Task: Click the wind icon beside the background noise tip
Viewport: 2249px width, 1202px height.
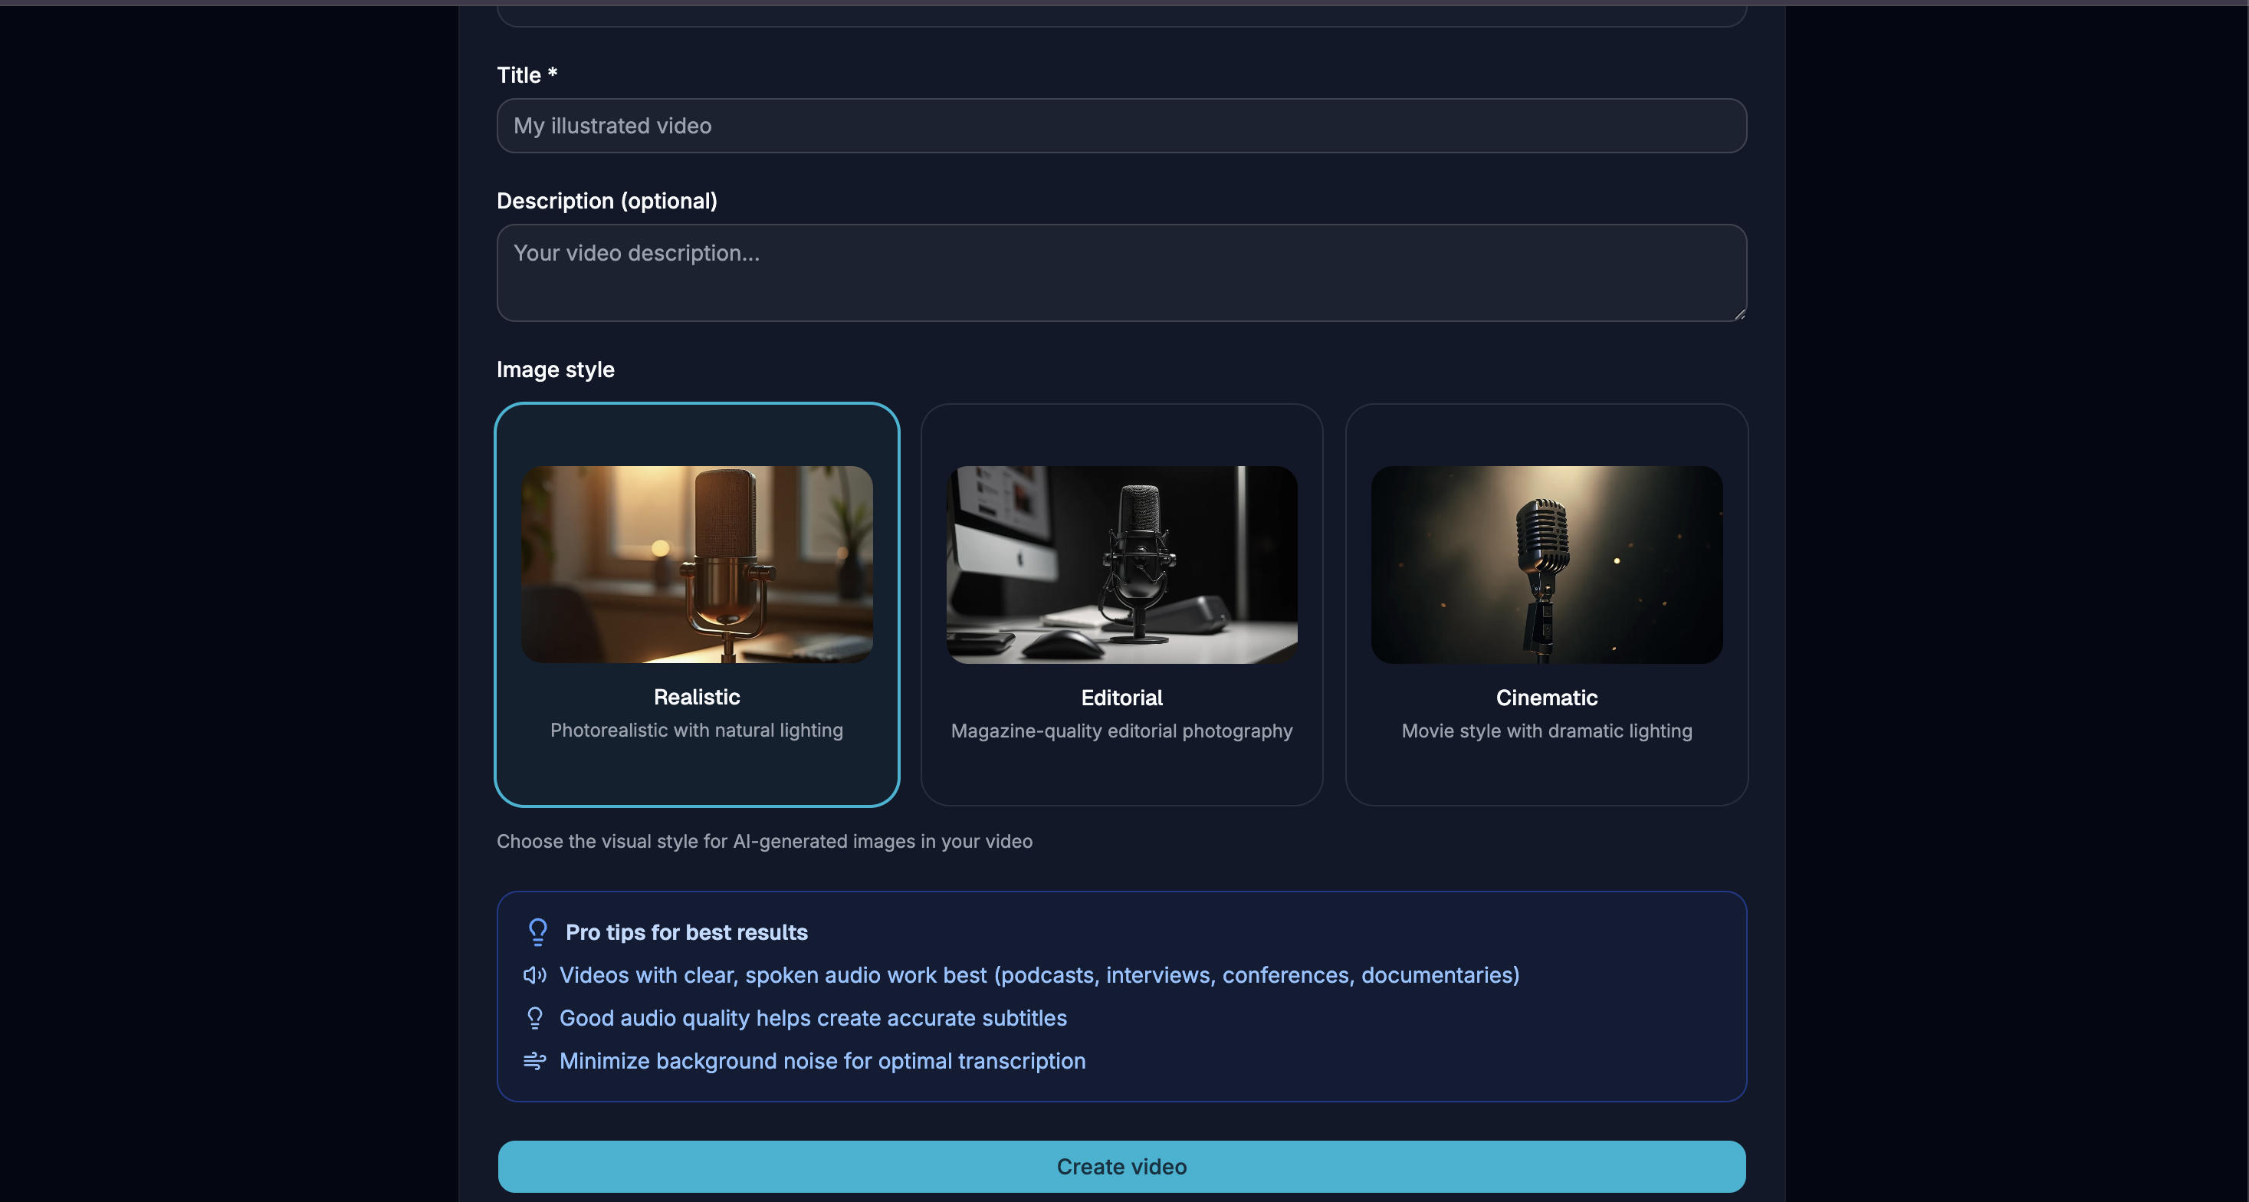Action: [x=534, y=1062]
